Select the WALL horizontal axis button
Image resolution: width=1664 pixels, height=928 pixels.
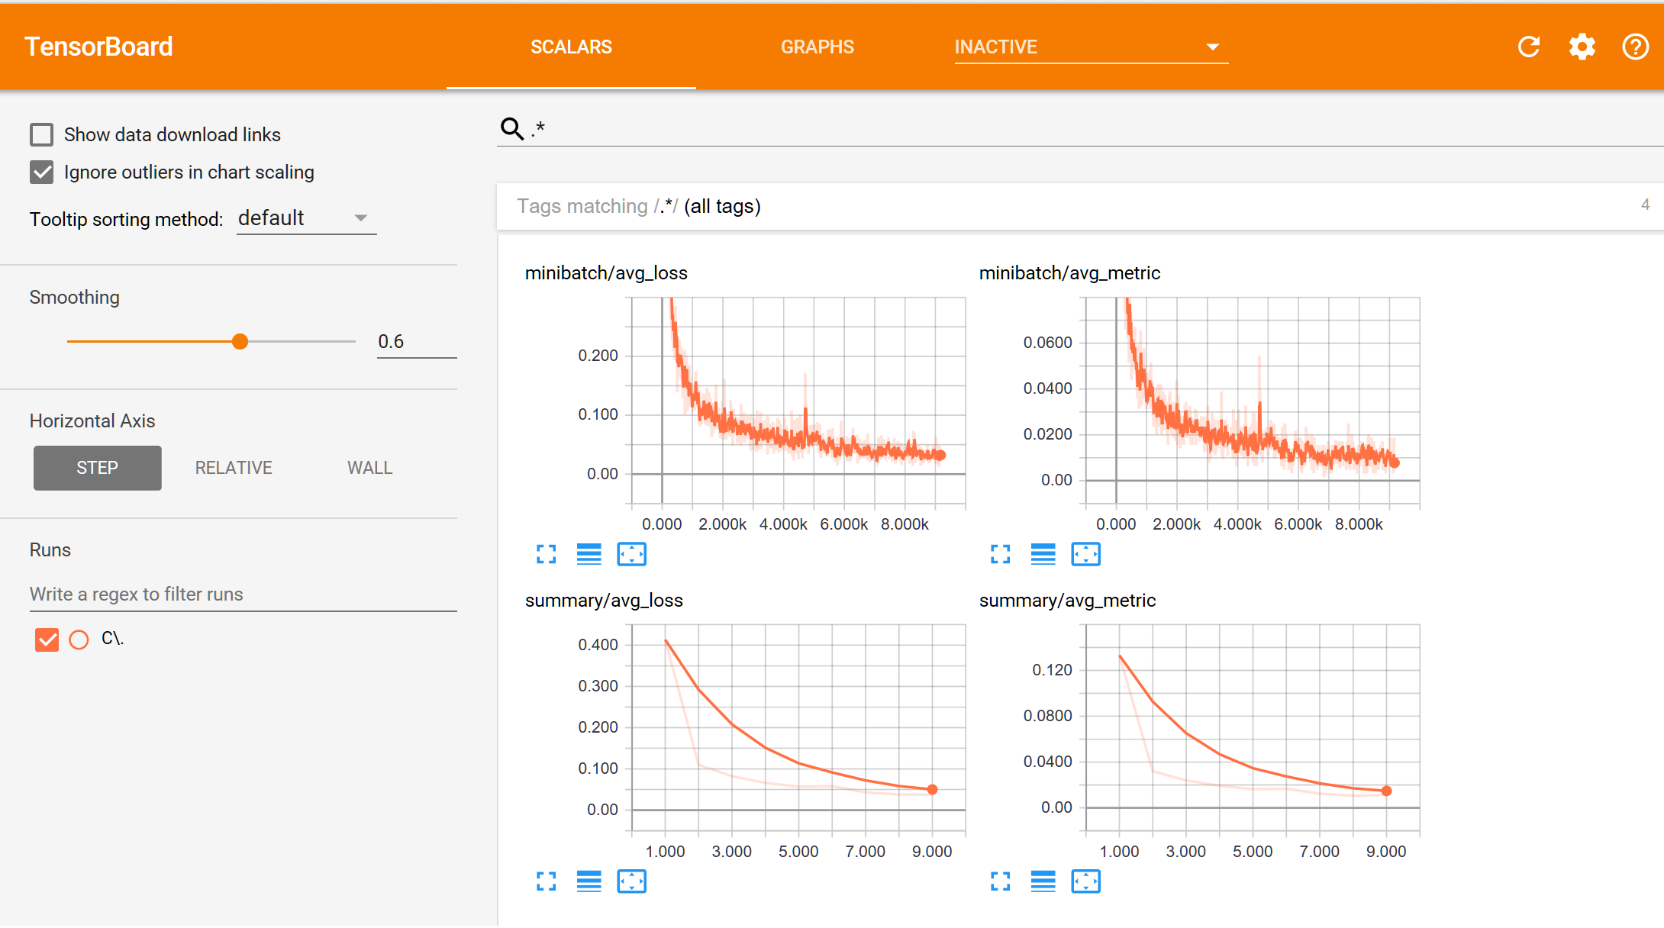click(x=368, y=466)
